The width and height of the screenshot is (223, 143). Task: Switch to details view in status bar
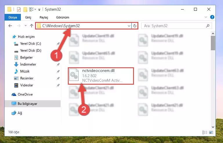[205, 132]
